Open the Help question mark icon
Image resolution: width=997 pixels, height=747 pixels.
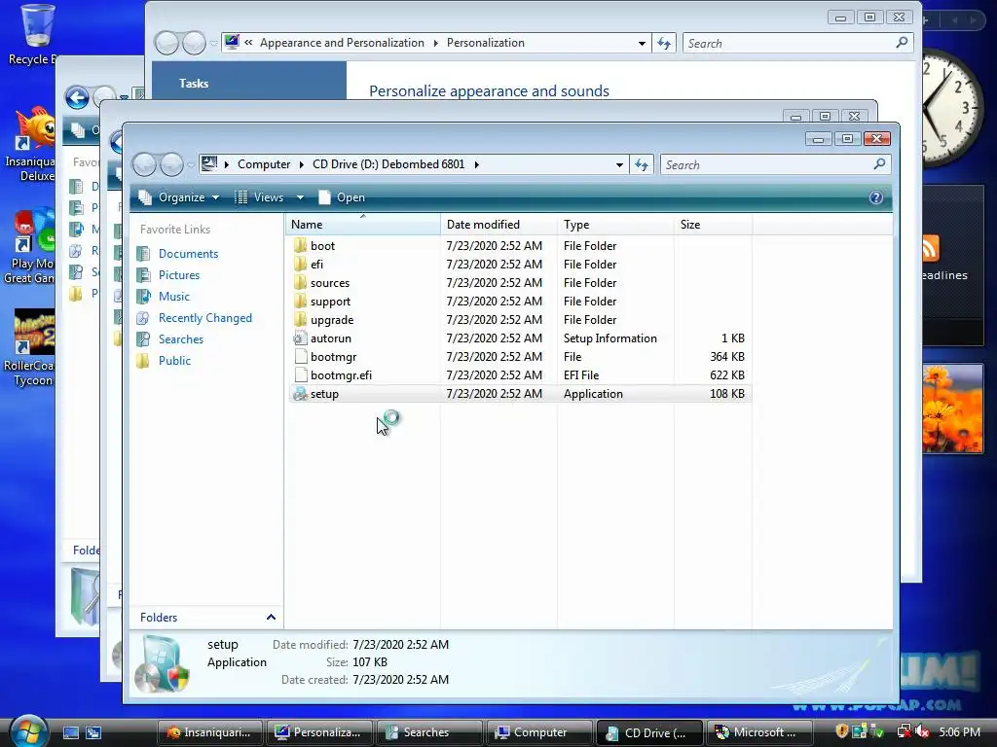[875, 197]
